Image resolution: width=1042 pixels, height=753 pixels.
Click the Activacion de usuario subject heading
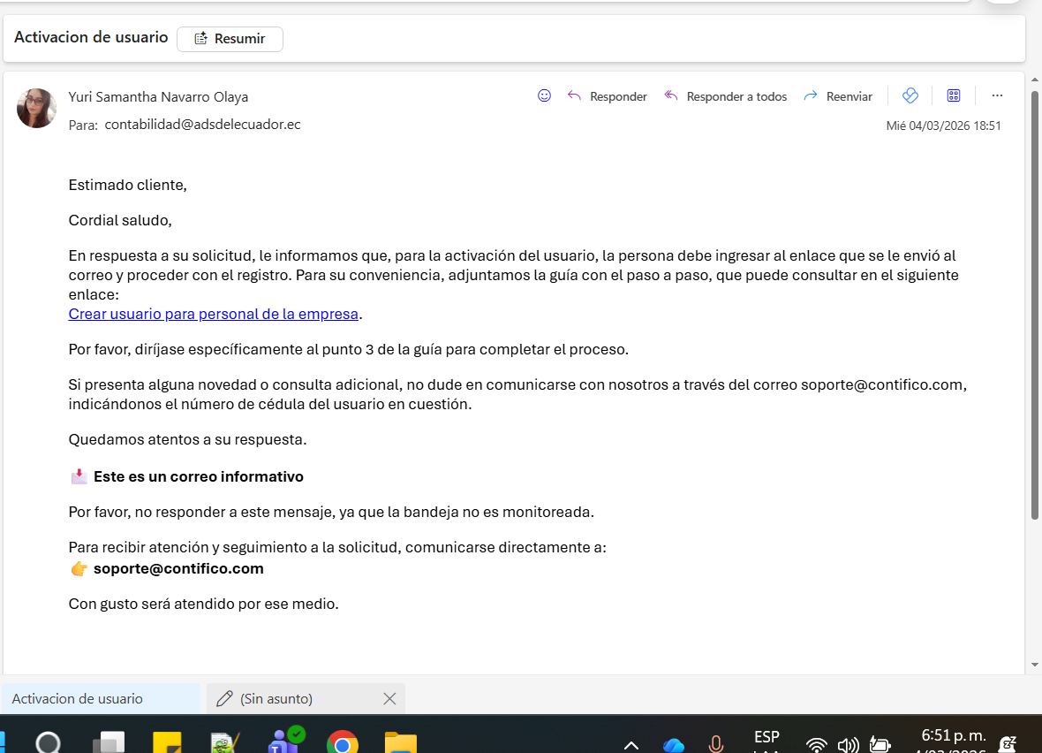pos(91,37)
